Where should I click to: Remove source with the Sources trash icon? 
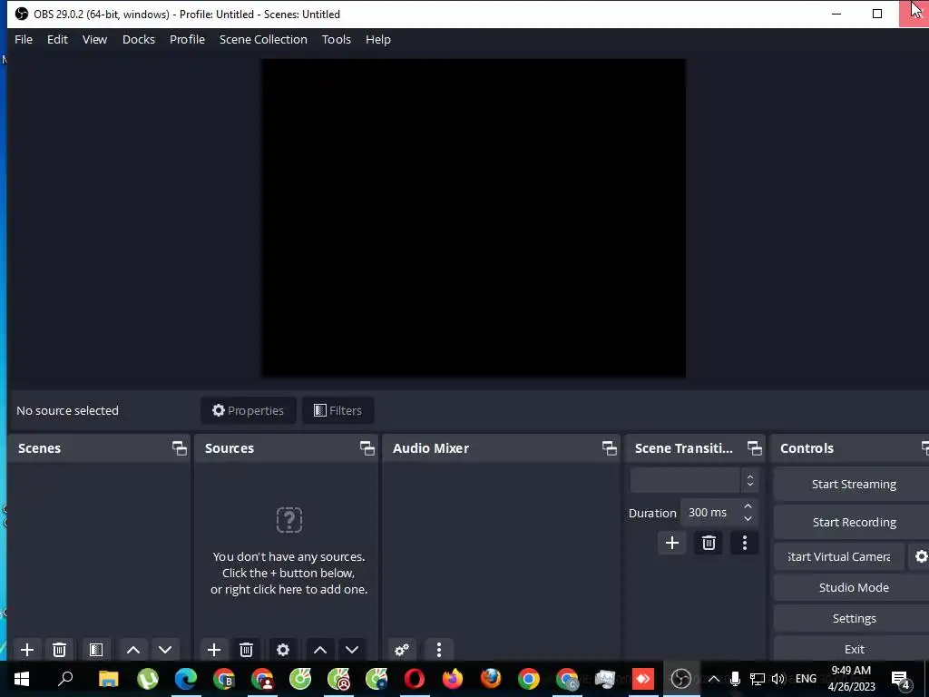click(x=247, y=650)
